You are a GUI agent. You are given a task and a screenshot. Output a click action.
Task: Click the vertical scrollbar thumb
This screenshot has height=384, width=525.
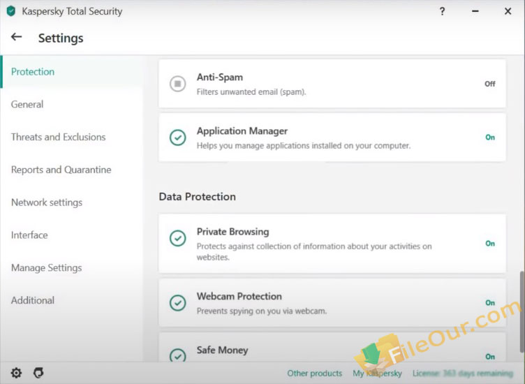coord(522,311)
